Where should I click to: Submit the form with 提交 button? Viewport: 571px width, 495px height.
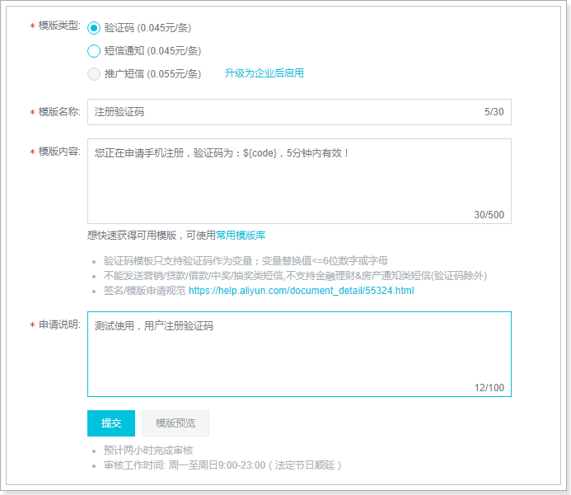click(x=111, y=423)
